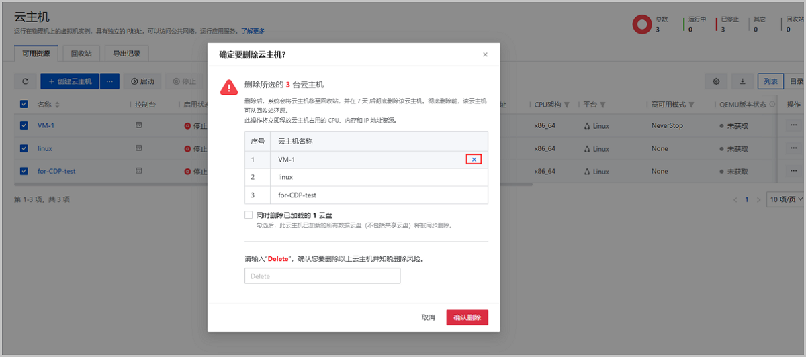Remove VM-1 from the deletion list
Viewport: 806px width, 357px height.
(x=474, y=159)
